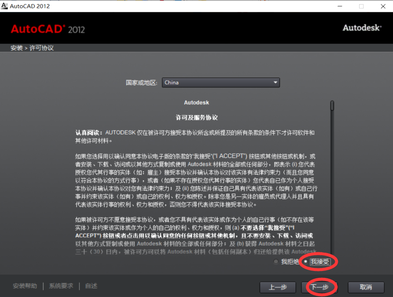Click the 安装 breadcrumb label
Screen dimensions: 393x297
pos(16,48)
